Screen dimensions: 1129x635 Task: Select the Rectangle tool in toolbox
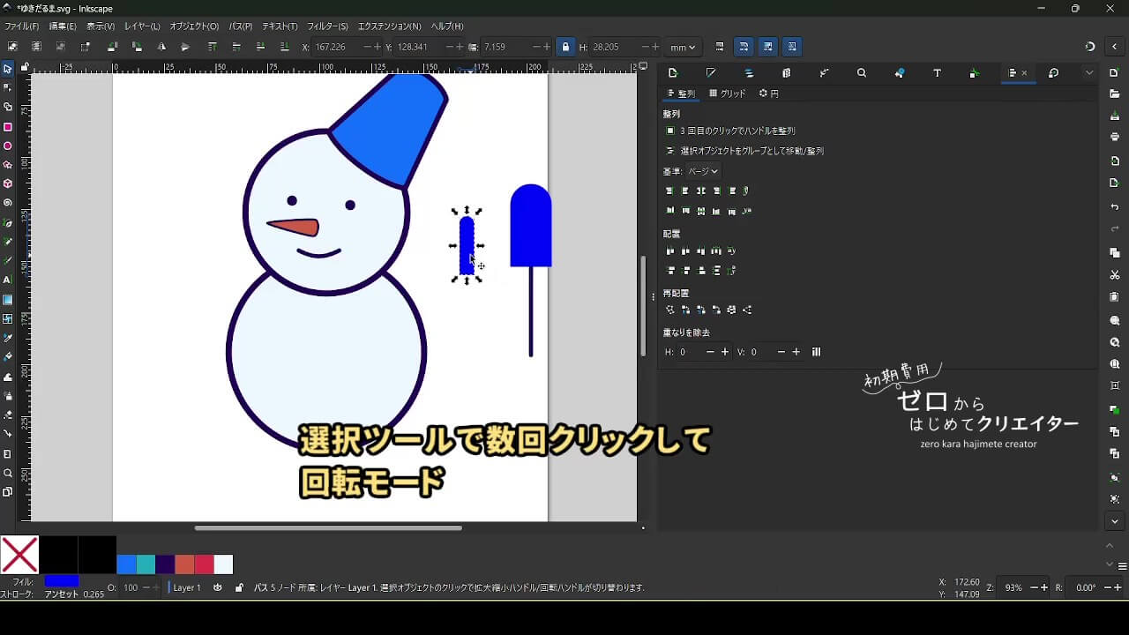click(x=8, y=127)
